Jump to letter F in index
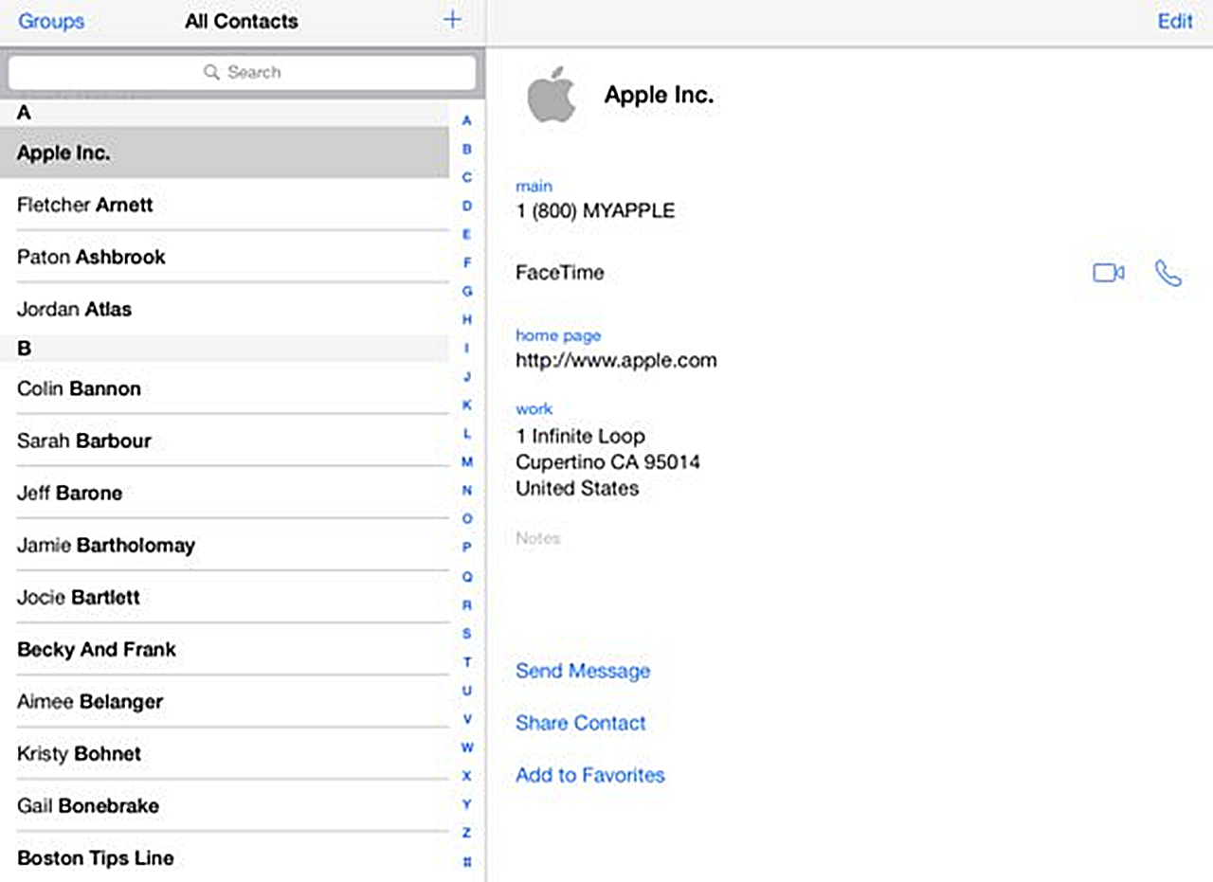This screenshot has height=882, width=1213. pos(466,262)
